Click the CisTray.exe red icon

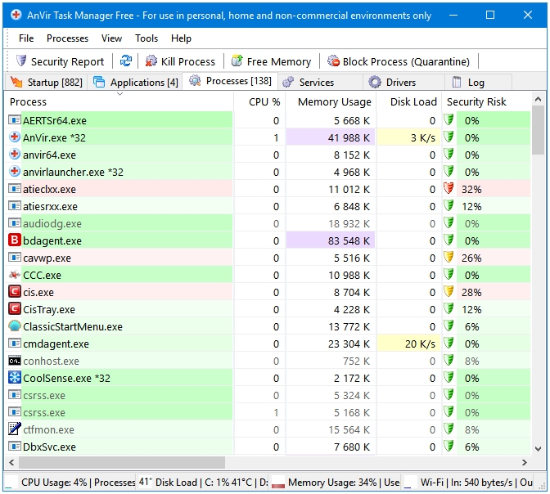point(15,309)
